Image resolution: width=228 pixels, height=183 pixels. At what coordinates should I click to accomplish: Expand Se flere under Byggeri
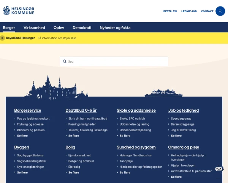(22, 172)
